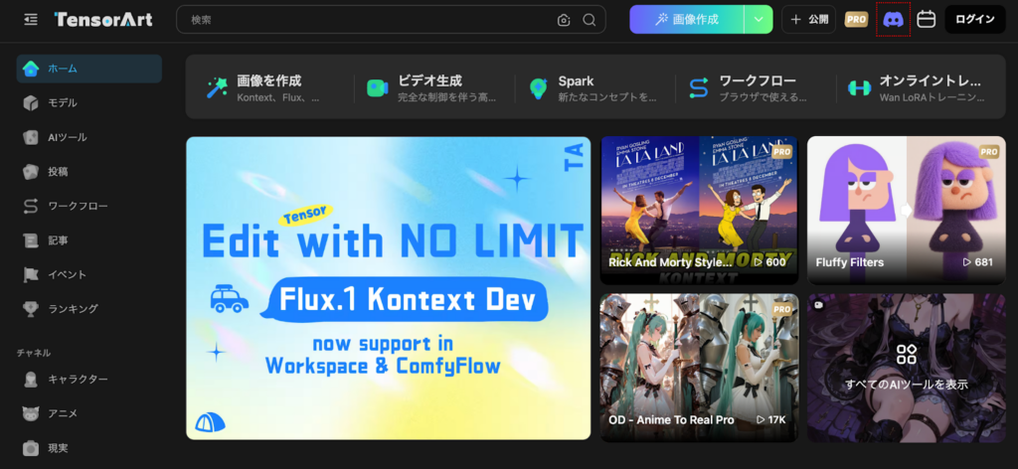The image size is (1018, 469).
Task: Open Rick And Morty Style tool card
Action: click(699, 211)
